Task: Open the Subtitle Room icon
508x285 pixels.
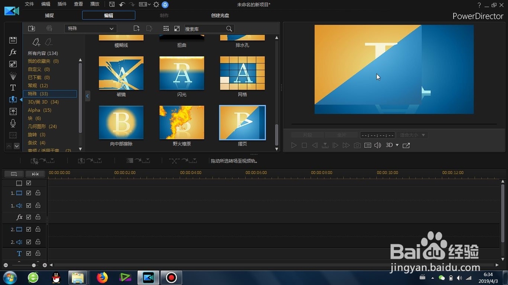Action: click(x=13, y=135)
